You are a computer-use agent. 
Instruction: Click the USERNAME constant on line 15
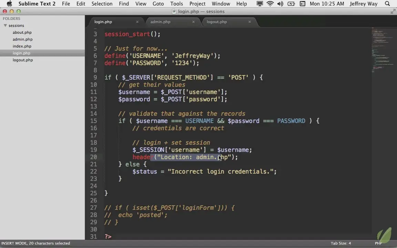(x=199, y=121)
